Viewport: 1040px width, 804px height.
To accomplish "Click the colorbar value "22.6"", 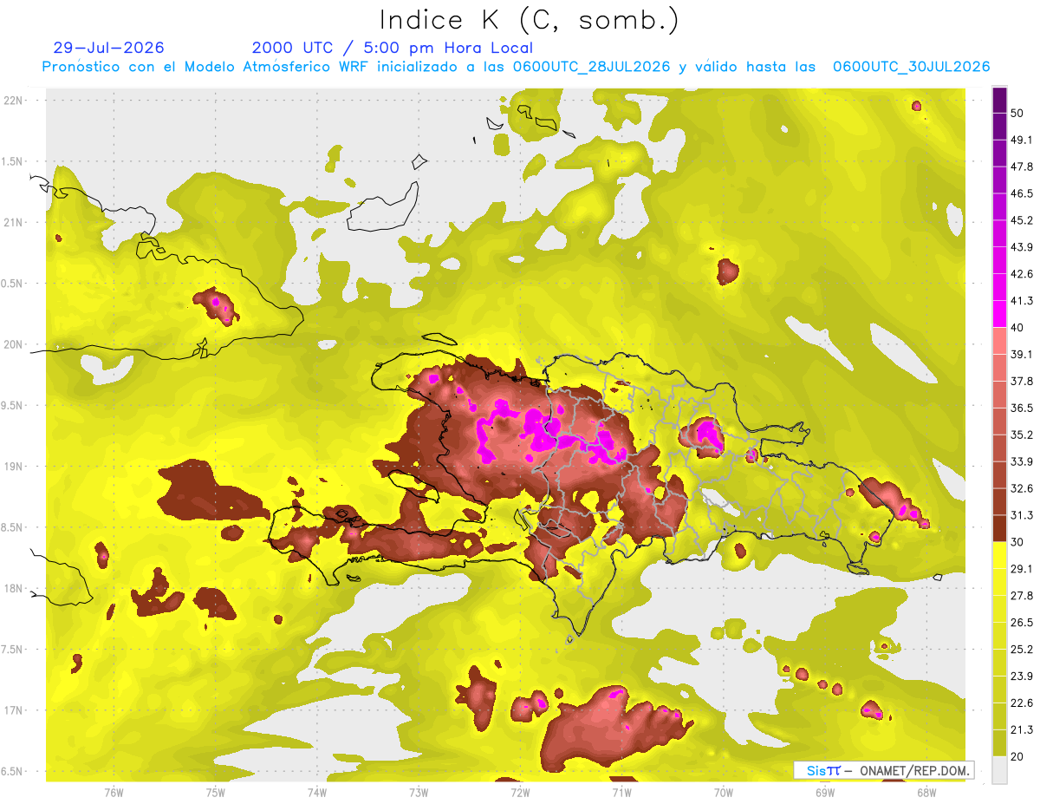I will [1022, 703].
